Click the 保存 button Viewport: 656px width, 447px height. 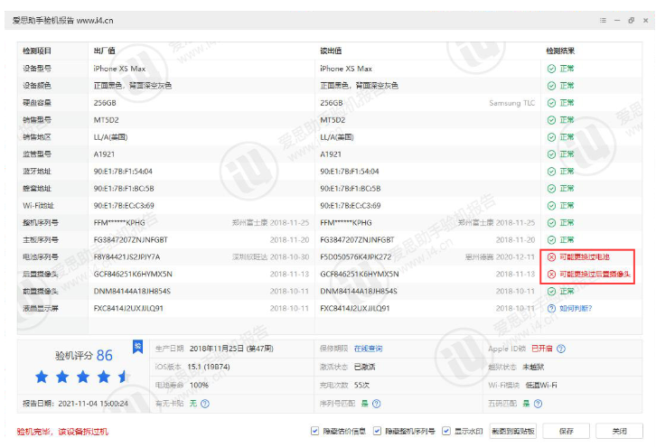coord(566,431)
